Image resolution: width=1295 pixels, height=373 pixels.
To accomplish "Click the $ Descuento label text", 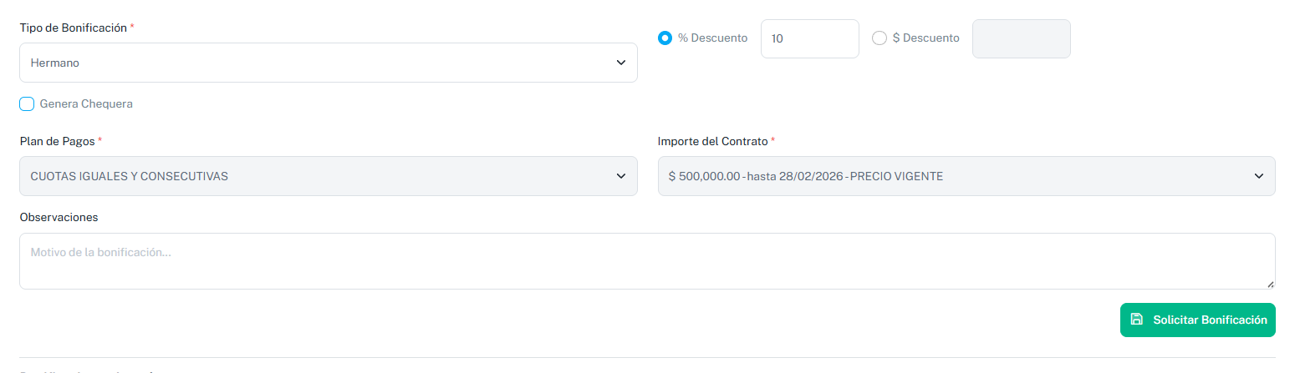I will [x=926, y=38].
